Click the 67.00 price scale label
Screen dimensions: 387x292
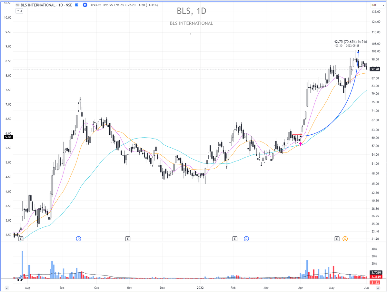(x=376, y=120)
